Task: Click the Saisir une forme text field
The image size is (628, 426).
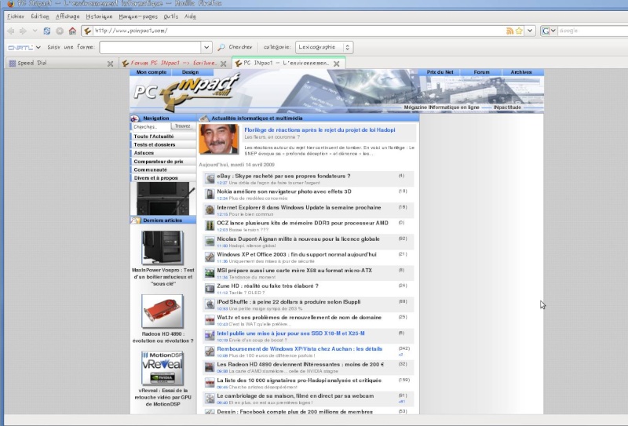Action: (150, 47)
